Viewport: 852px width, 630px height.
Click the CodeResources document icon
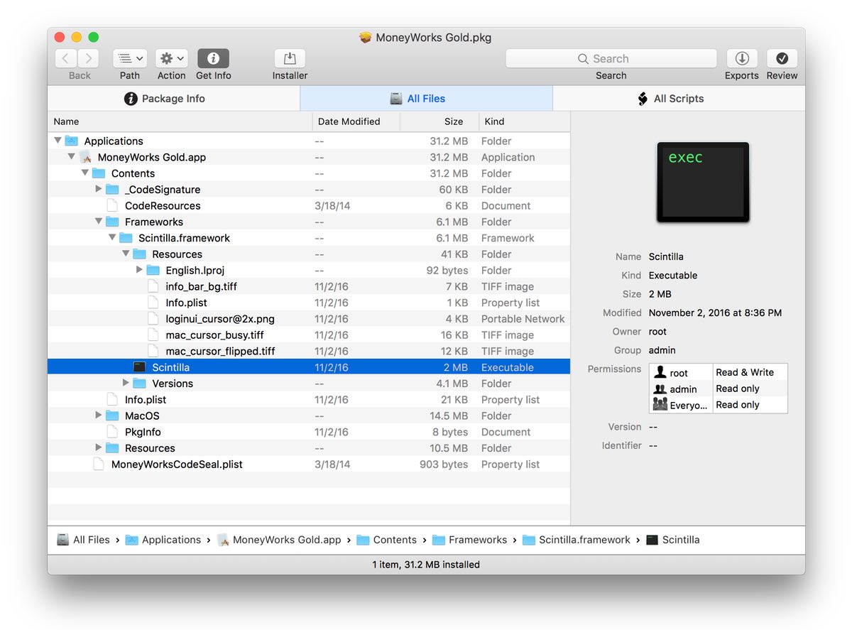(x=112, y=205)
